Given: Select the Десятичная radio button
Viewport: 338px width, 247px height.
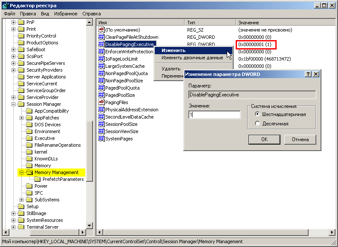Looking at the screenshot, I should (x=257, y=124).
